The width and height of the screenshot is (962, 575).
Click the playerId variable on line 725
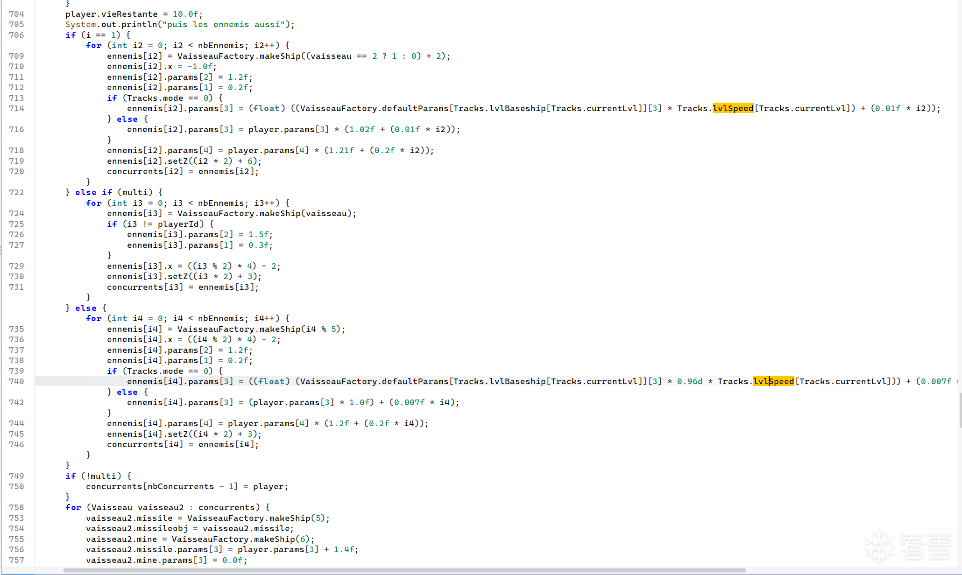pos(178,224)
